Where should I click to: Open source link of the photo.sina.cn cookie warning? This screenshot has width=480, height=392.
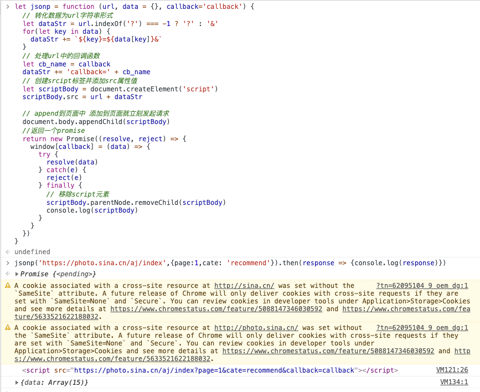pos(422,328)
